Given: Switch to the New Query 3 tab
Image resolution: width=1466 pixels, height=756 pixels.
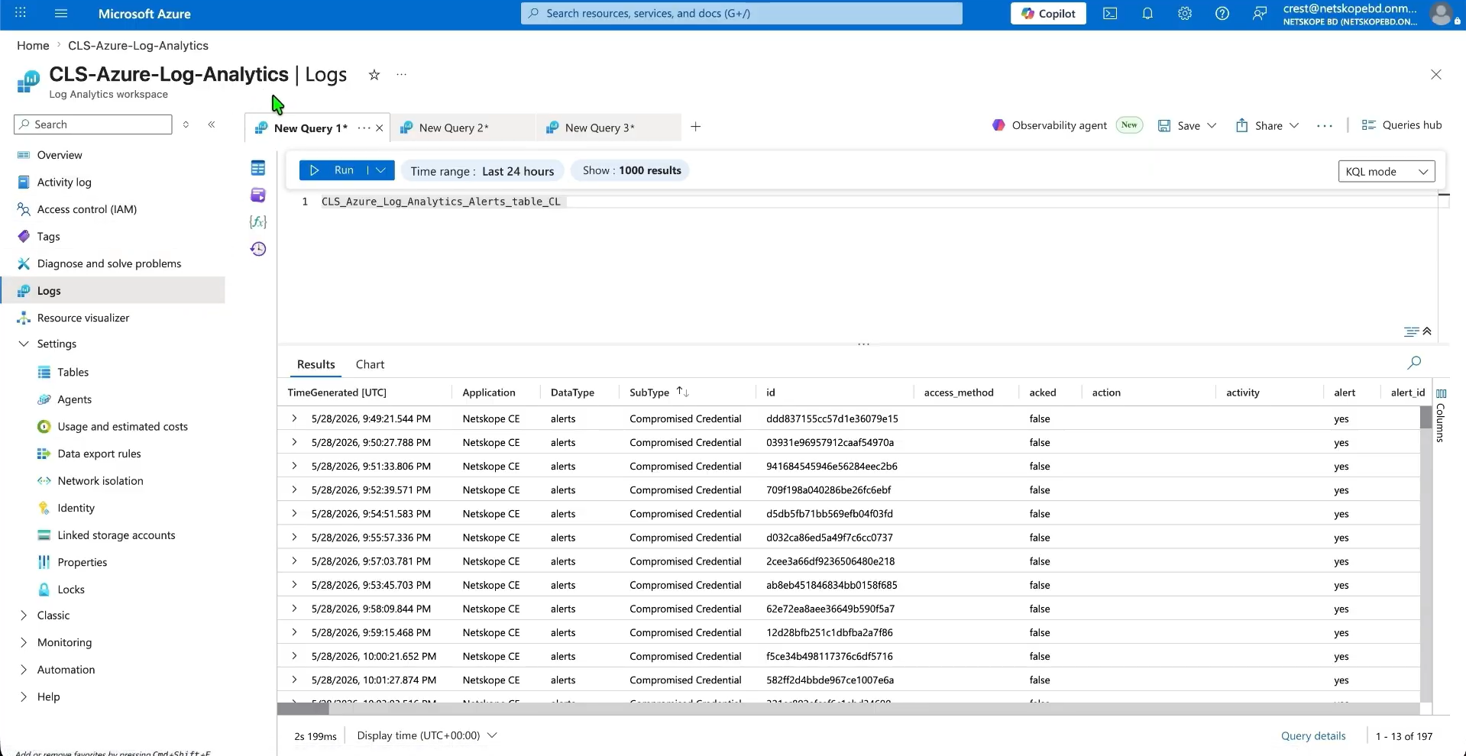Looking at the screenshot, I should pyautogui.click(x=609, y=128).
